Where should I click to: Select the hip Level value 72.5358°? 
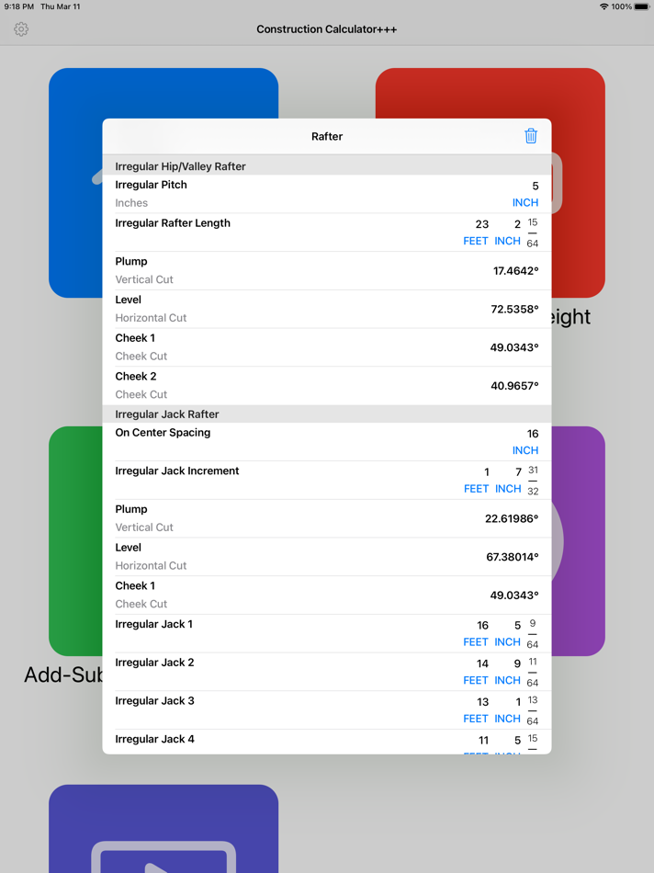[x=514, y=309]
